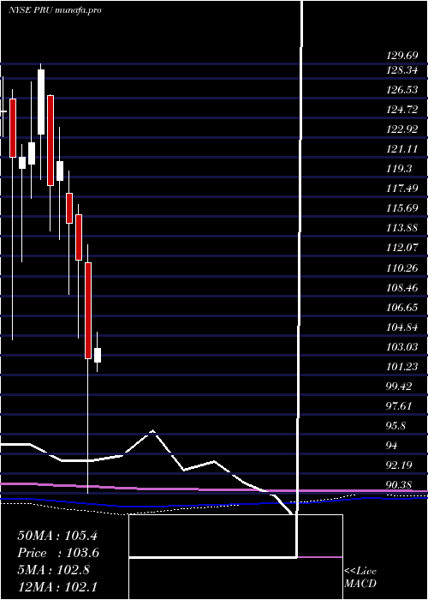The height and width of the screenshot is (600, 428).
Task: Click the Price : 103.6 readout
Action: (58, 553)
